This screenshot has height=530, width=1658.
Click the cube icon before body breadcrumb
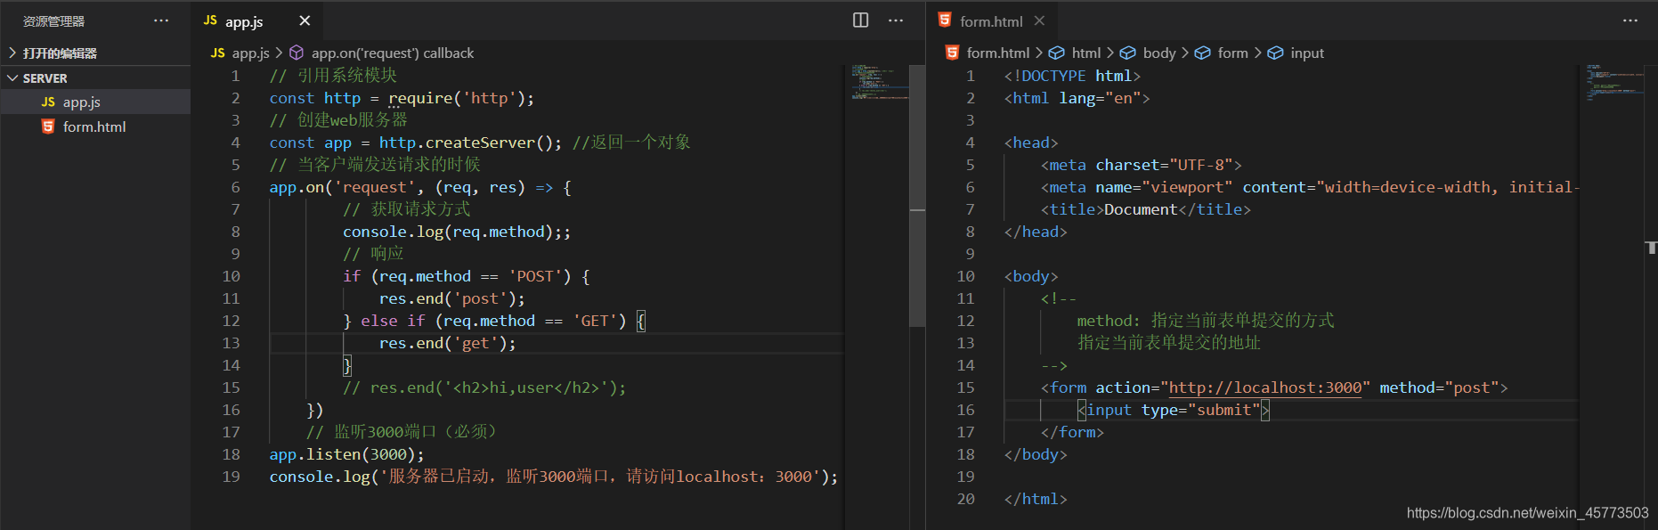coord(1127,53)
